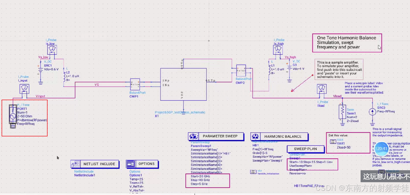This screenshot has height=195, width=410.
Task: Select the Is_high current probe meter symbol
Action: click(x=278, y=50)
